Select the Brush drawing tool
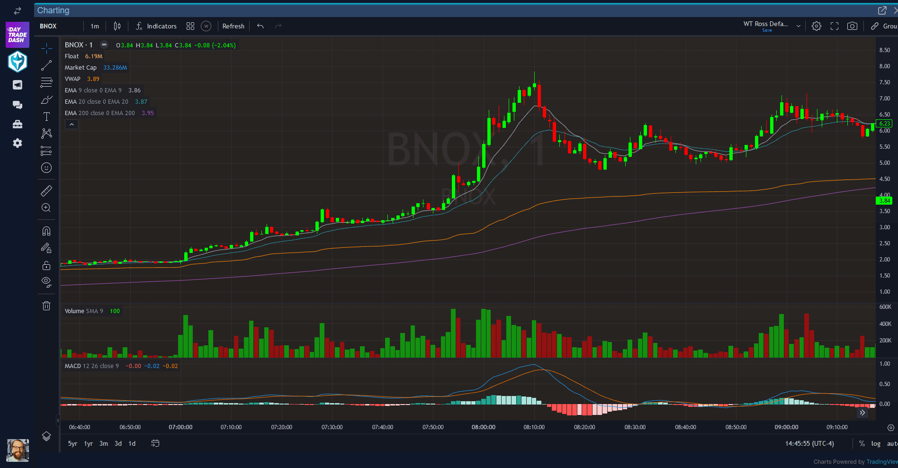 [x=46, y=100]
